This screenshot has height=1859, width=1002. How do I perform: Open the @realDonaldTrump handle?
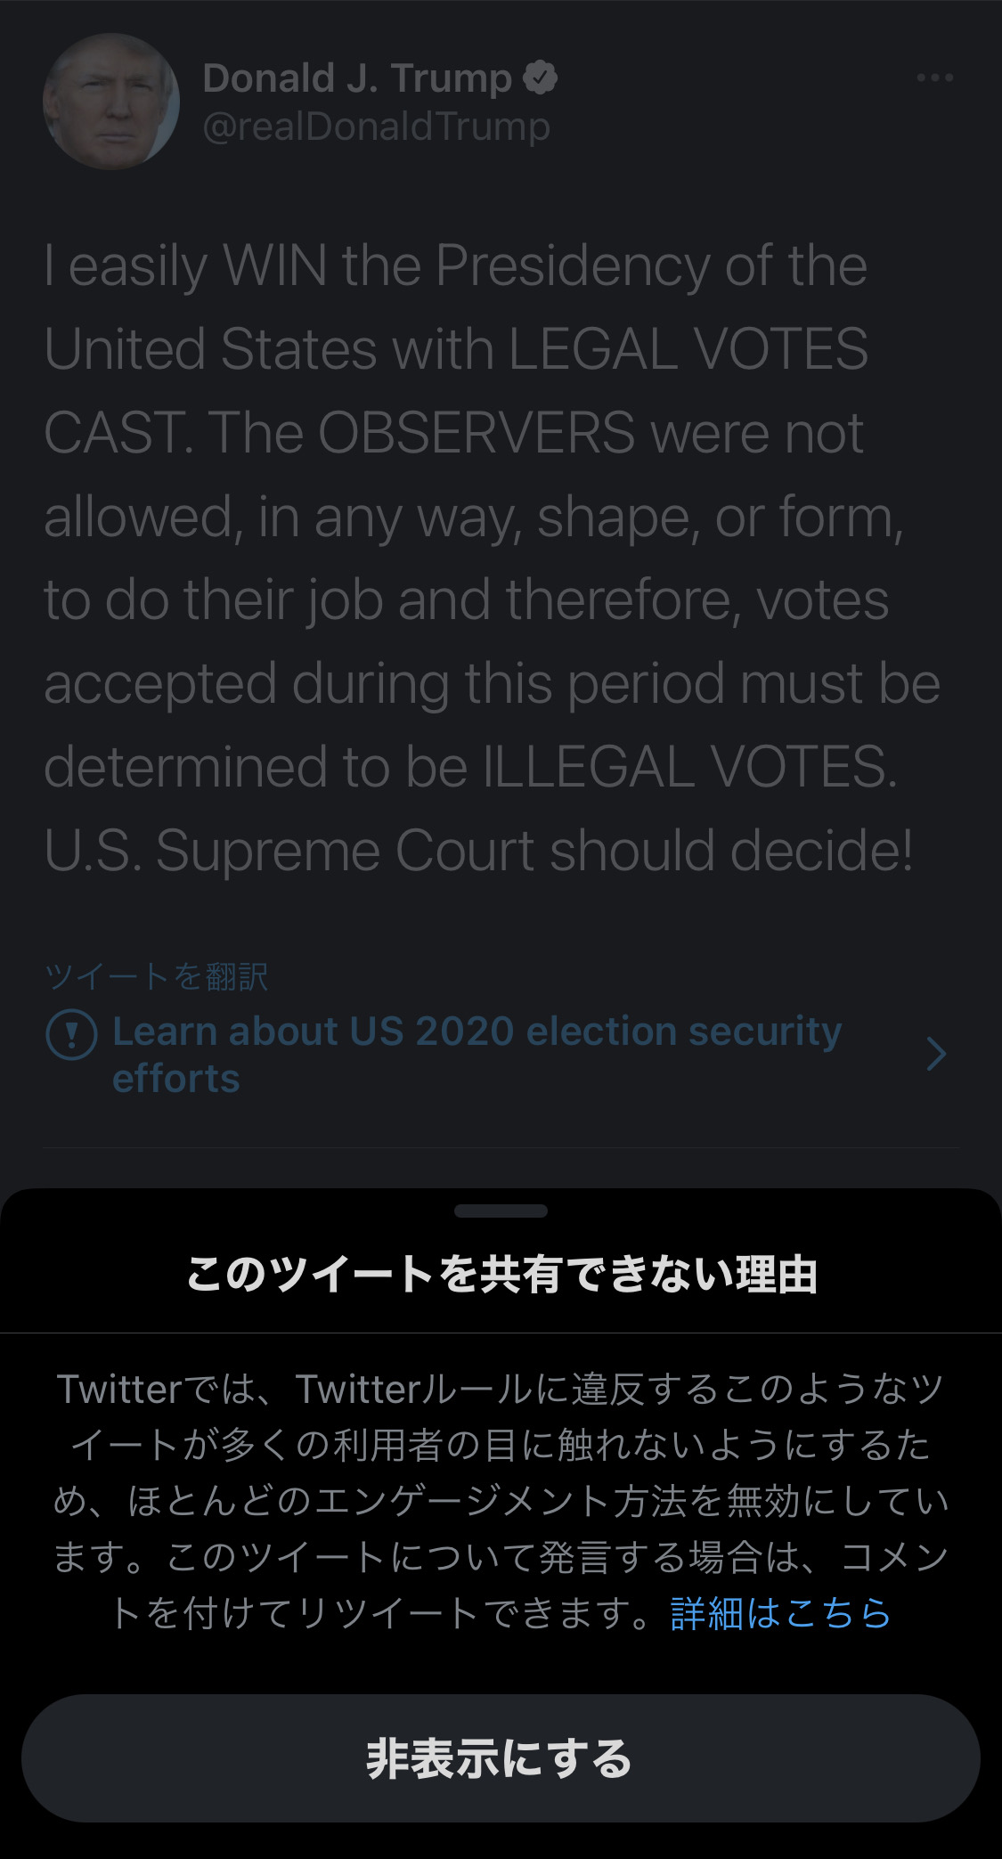pyautogui.click(x=376, y=126)
